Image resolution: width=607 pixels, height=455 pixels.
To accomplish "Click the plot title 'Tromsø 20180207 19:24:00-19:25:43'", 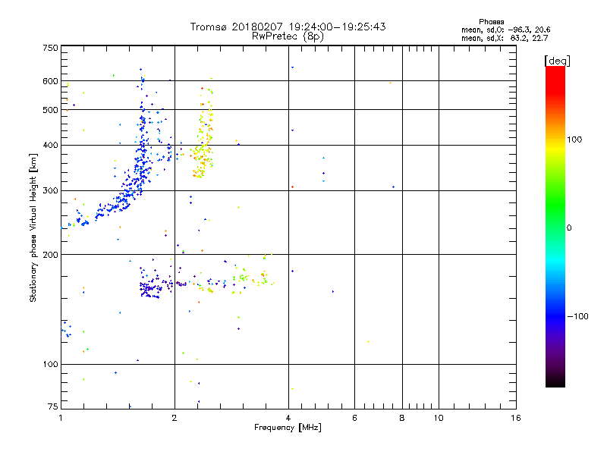I will coord(288,27).
